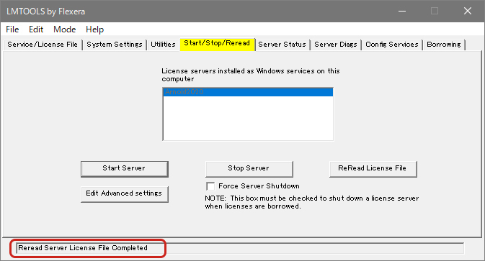The image size is (485, 261).
Task: Click the Start Server button
Action: [125, 169]
